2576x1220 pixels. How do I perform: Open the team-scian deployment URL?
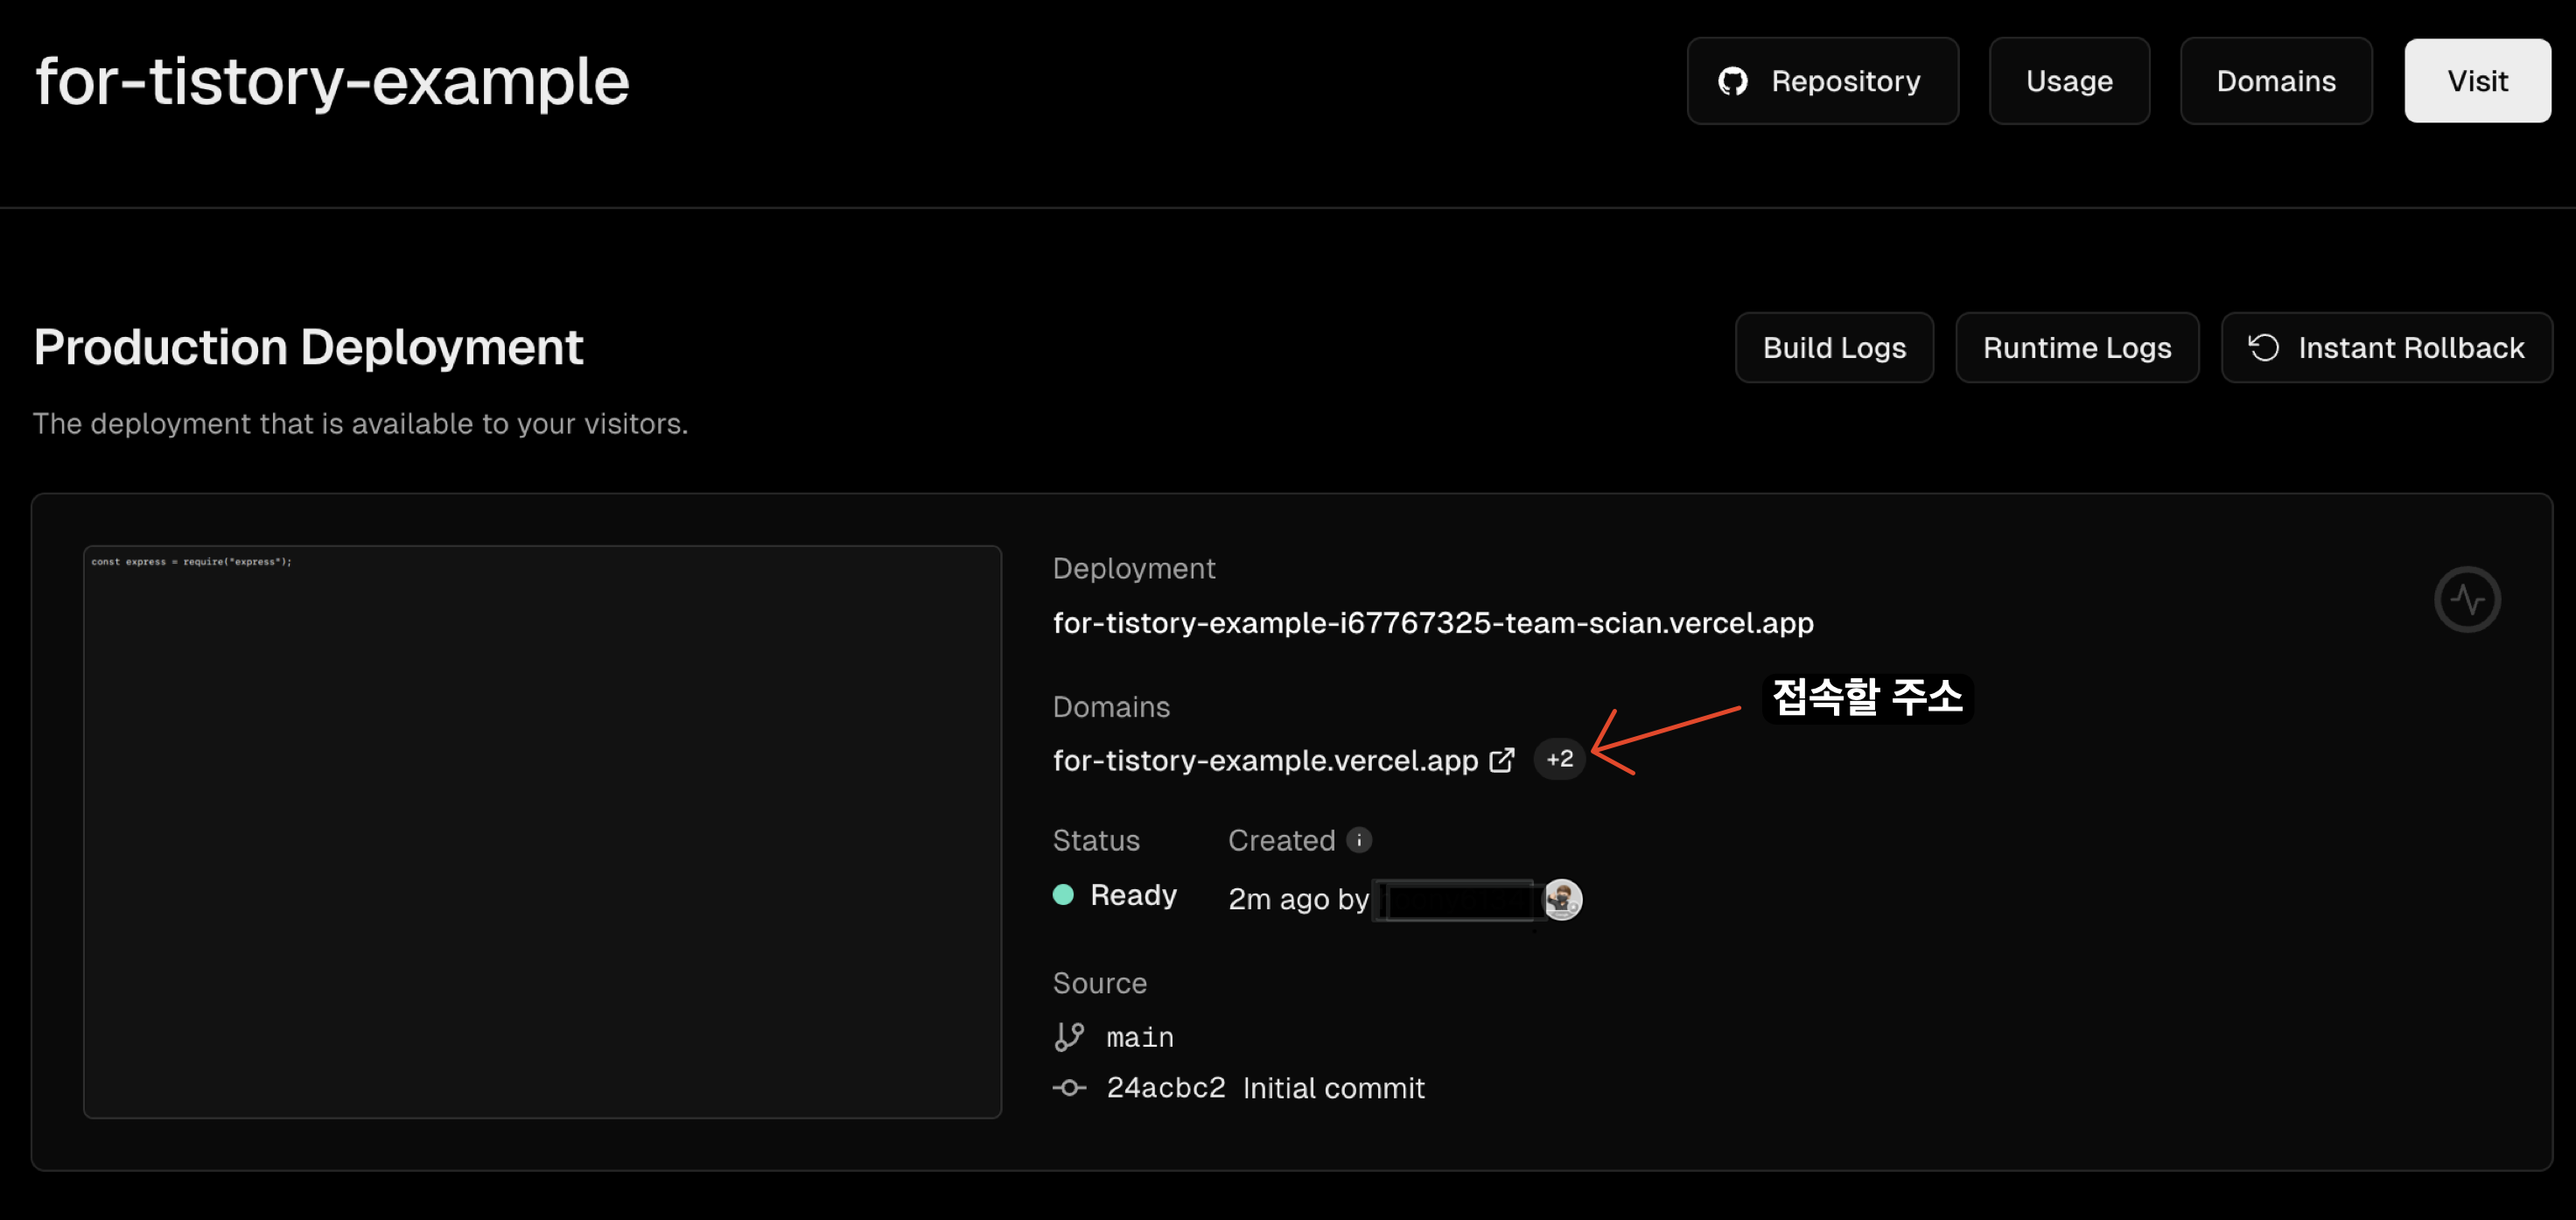(x=1432, y=623)
